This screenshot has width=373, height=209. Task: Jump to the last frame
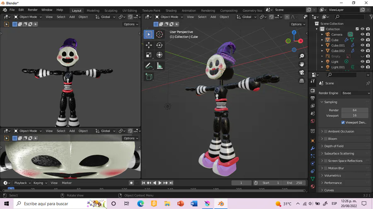pos(171,183)
